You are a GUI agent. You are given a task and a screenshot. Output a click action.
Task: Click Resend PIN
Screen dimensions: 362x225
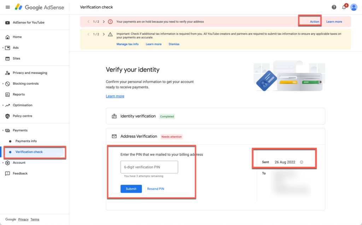click(x=156, y=189)
